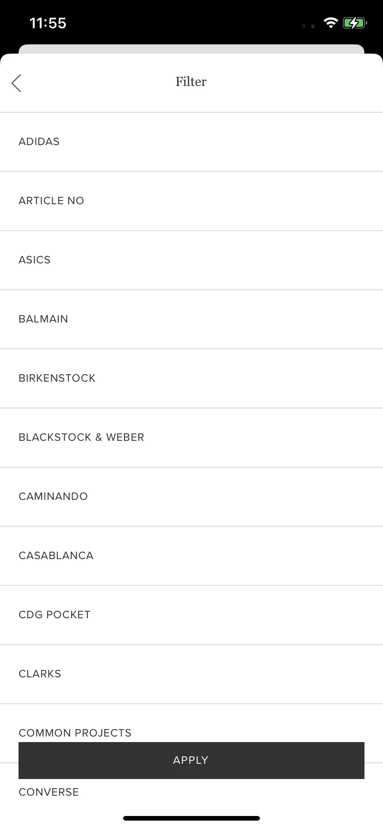Choose BIRKENSTOCK from the brand list
This screenshot has width=383, height=828.
coord(191,378)
